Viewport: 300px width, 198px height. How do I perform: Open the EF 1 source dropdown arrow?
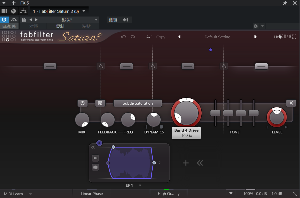pyautogui.click(x=140, y=185)
